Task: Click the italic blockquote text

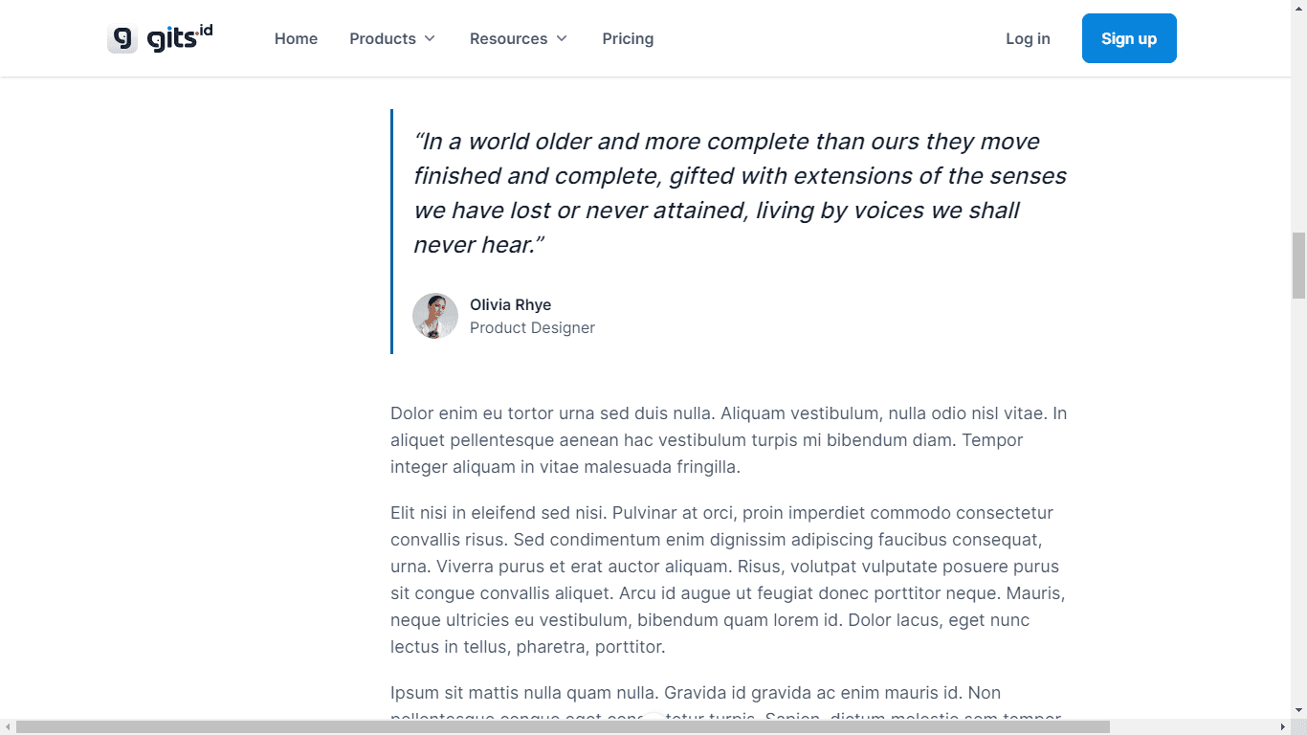Action: [739, 193]
